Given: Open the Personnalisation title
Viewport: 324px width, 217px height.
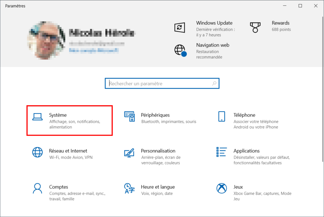Looking at the screenshot, I should point(158,151).
